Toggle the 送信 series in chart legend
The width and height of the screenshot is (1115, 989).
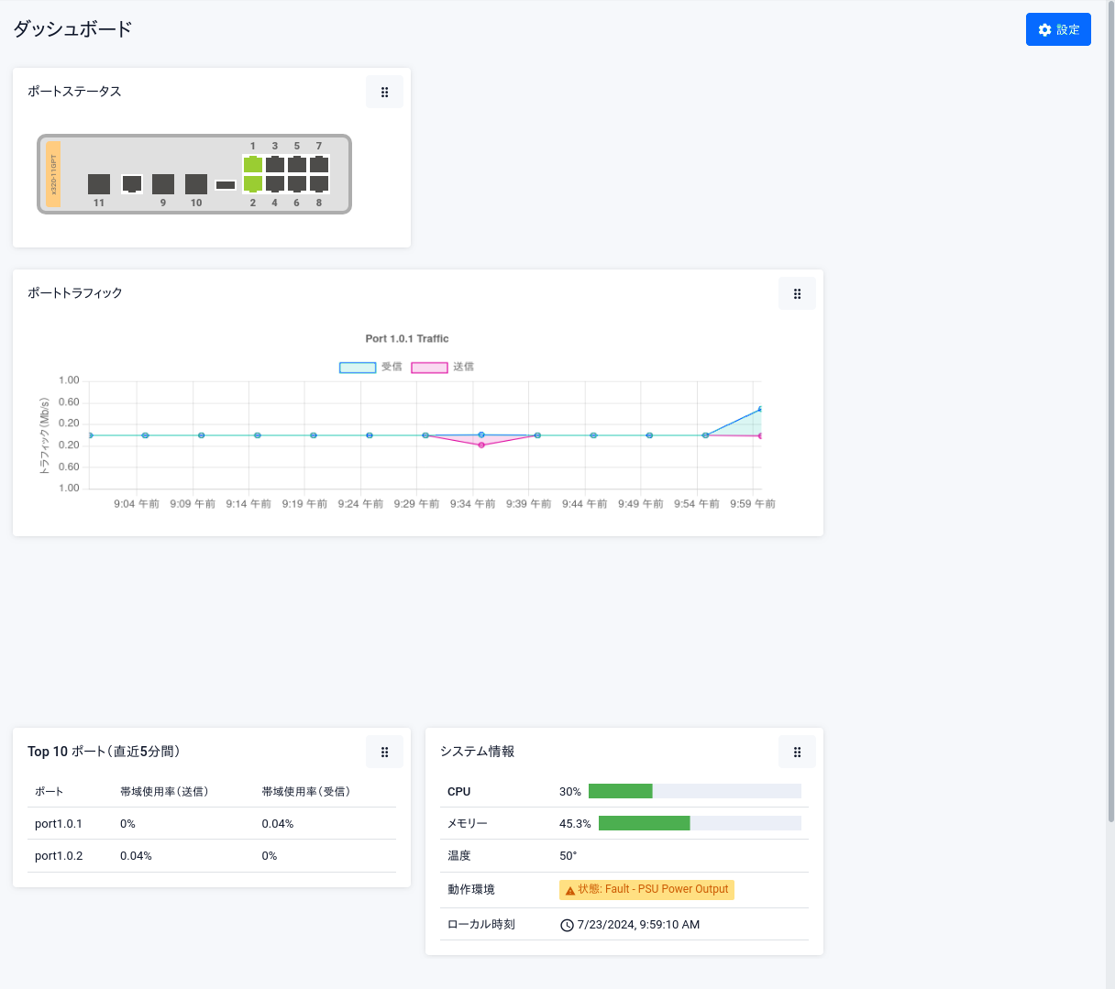click(429, 367)
